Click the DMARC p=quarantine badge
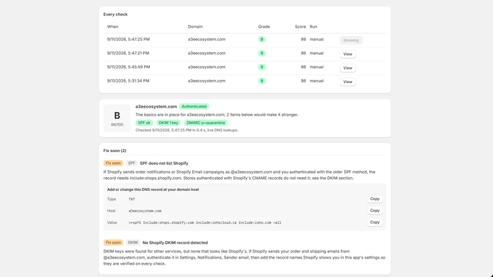 click(206, 122)
